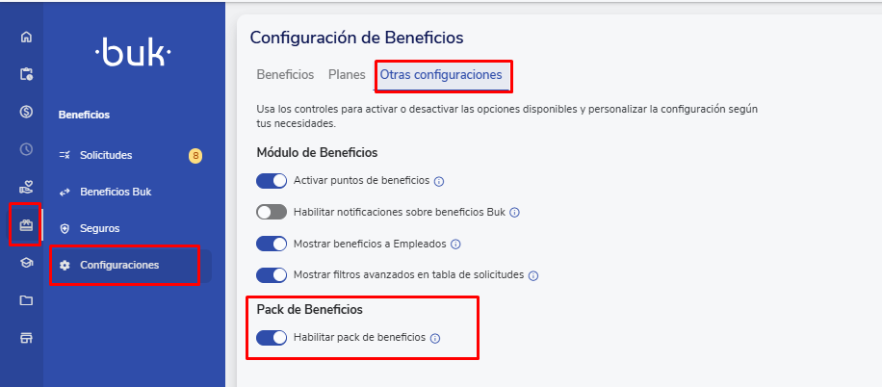
Task: Disable Habilitar pack de beneficios switch
Action: [272, 338]
